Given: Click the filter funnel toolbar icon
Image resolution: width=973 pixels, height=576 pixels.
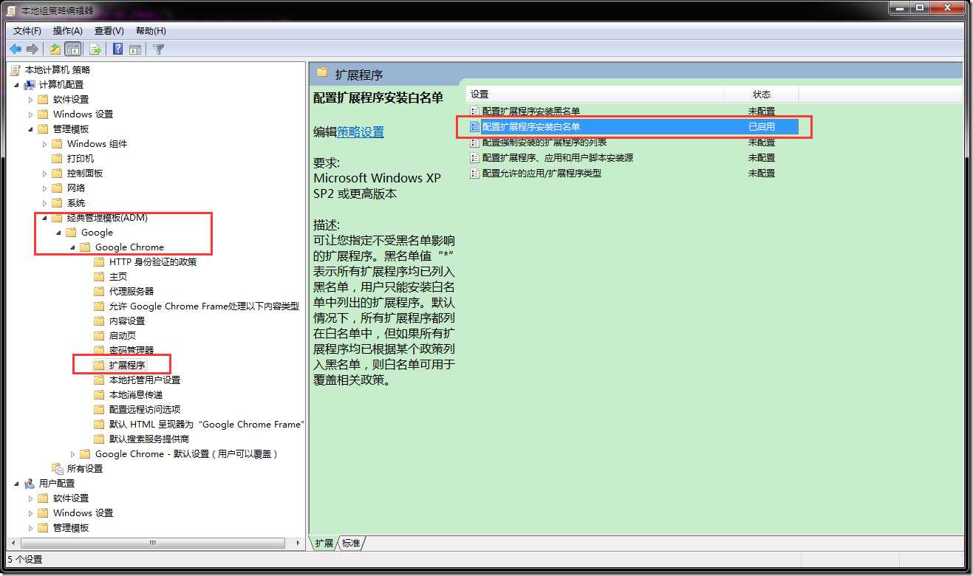Looking at the screenshot, I should 158,49.
